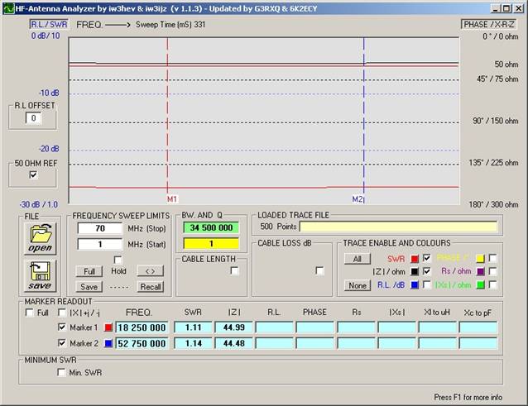This screenshot has height=406, width=528.
Task: Click the R.L OFFSET value field
Action: click(32, 119)
